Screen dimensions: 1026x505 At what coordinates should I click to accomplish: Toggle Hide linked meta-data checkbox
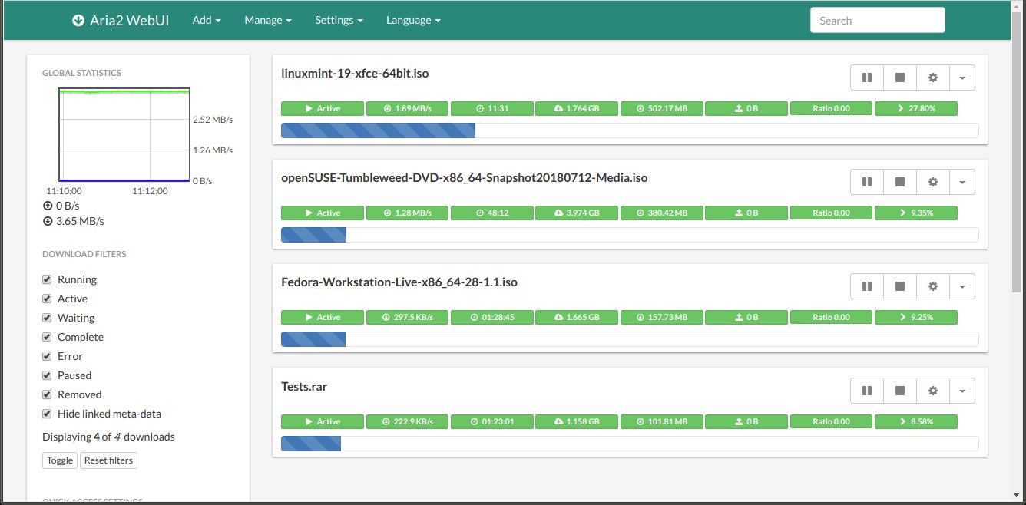(x=47, y=414)
